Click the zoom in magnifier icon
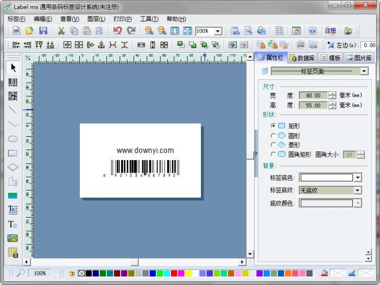Viewport: 380px width, 285px height. (x=149, y=30)
